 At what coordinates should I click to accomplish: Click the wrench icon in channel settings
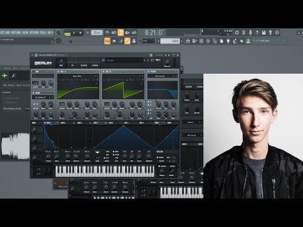click(13, 76)
